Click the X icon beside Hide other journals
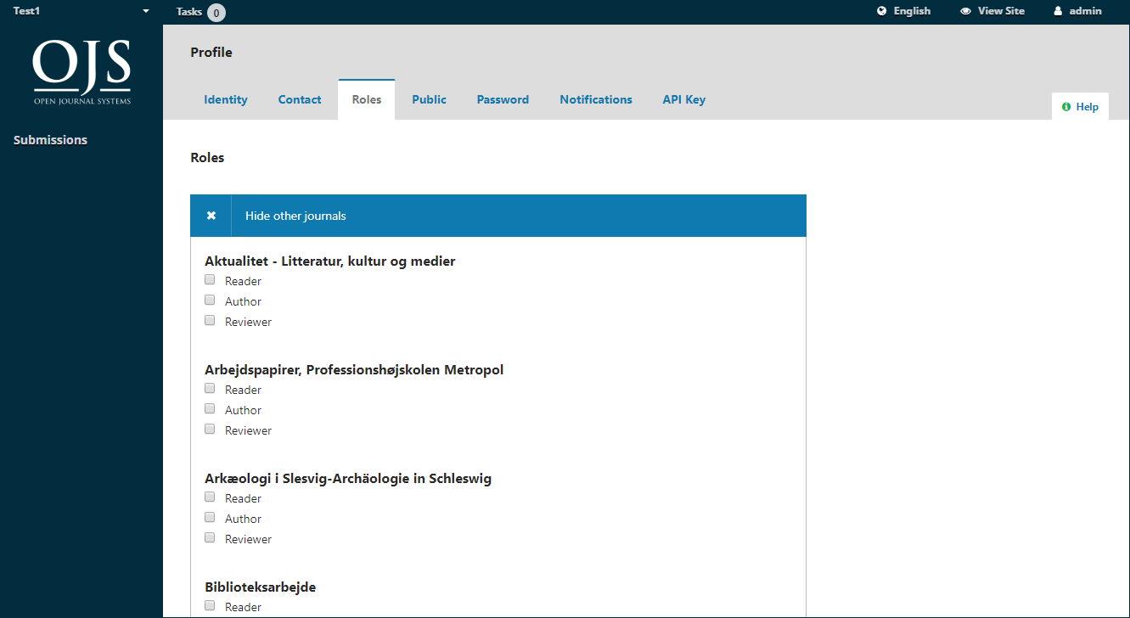The height and width of the screenshot is (618, 1130). 211,216
